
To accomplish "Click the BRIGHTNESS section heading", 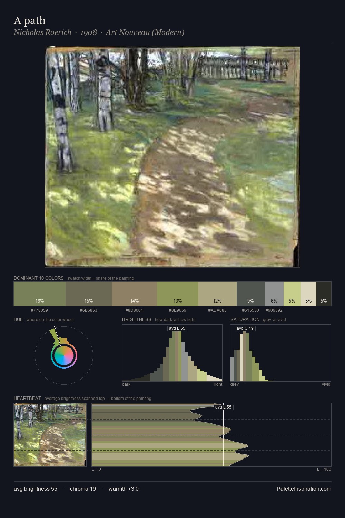I will pyautogui.click(x=137, y=319).
